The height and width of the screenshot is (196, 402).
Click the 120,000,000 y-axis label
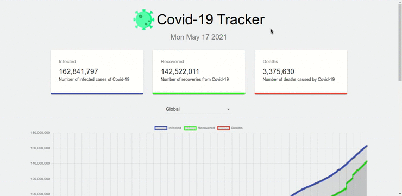click(x=40, y=179)
